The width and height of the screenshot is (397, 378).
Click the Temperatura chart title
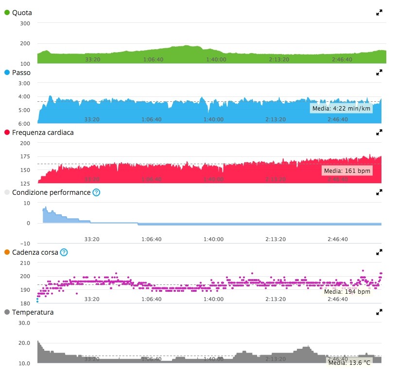tap(33, 312)
